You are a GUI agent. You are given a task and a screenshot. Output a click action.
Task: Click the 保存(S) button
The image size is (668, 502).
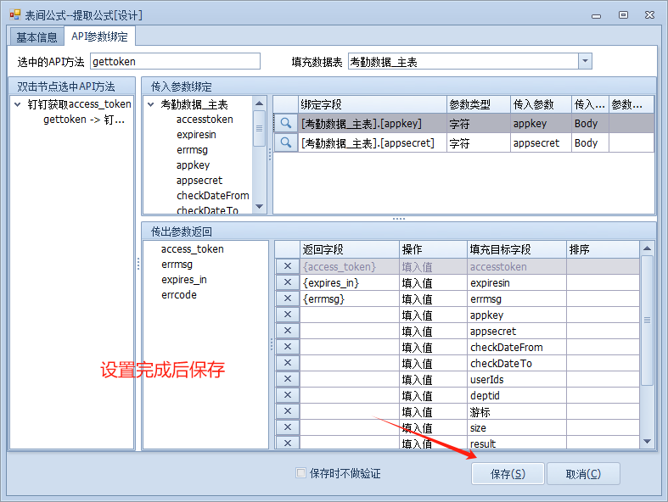(507, 473)
